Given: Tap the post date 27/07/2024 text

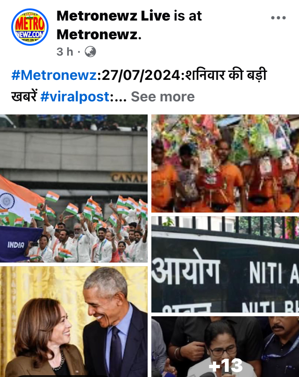Looking at the screenshot, I should tap(141, 75).
